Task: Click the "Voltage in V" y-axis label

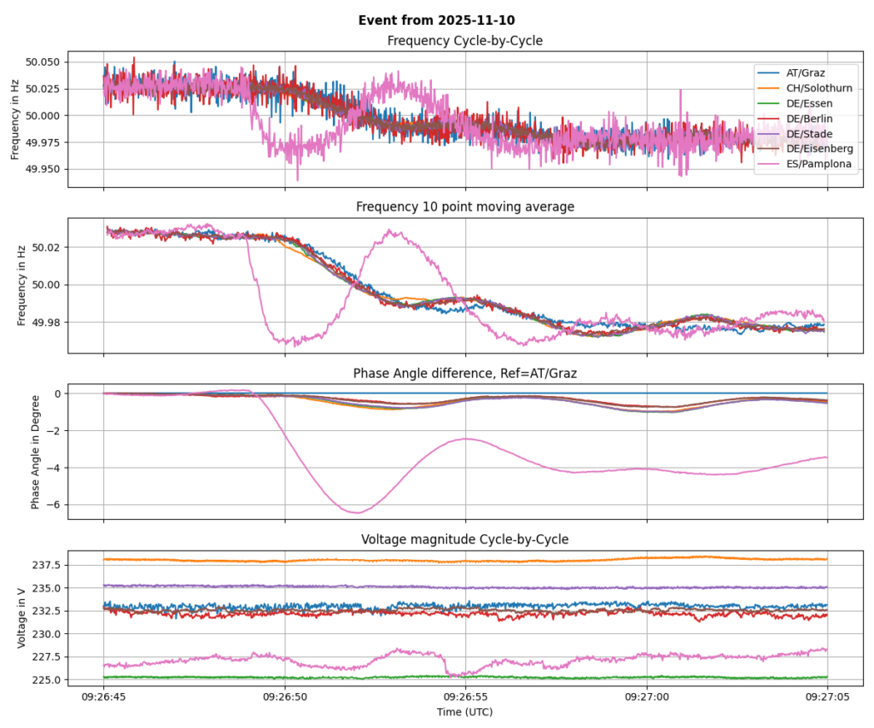Action: (23, 617)
